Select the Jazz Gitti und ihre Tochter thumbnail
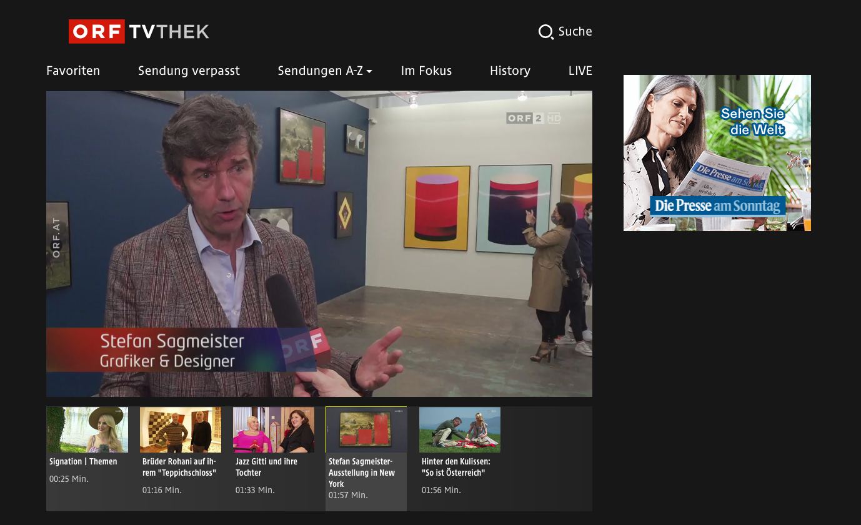Viewport: 861px width, 525px height. (x=273, y=429)
